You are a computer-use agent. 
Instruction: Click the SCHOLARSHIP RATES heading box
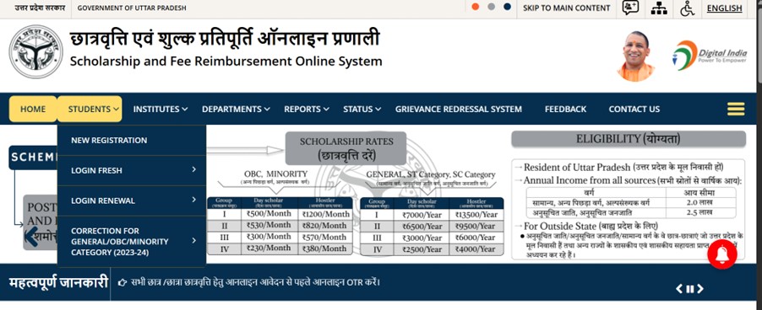pyautogui.click(x=346, y=148)
